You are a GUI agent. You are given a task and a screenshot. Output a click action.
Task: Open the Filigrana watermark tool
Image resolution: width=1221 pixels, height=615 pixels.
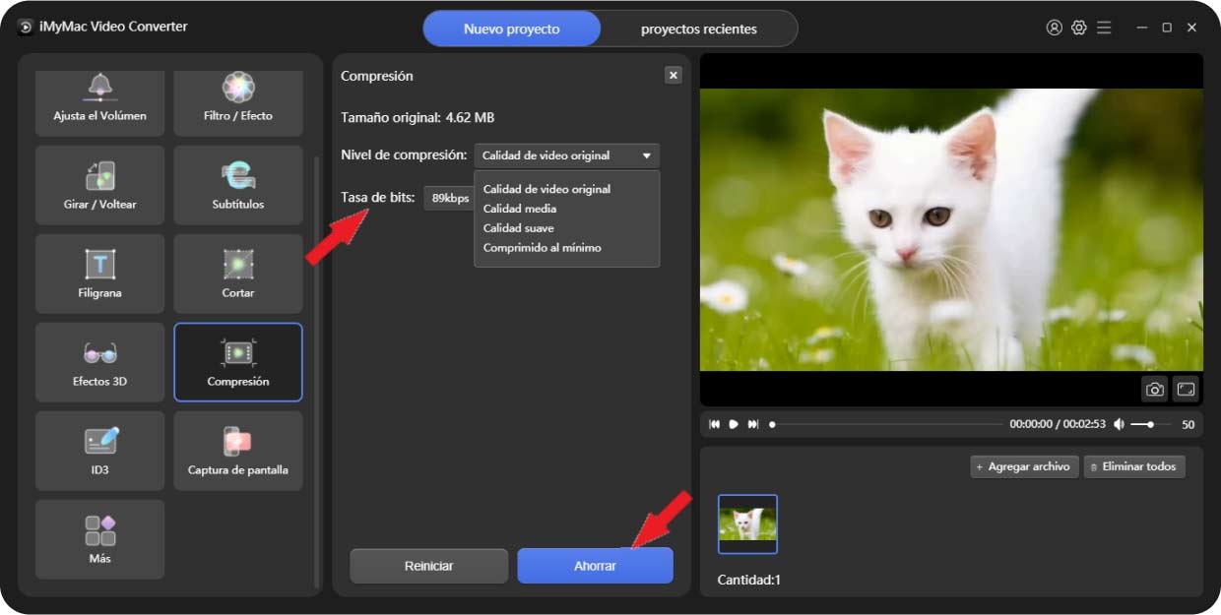coord(99,274)
